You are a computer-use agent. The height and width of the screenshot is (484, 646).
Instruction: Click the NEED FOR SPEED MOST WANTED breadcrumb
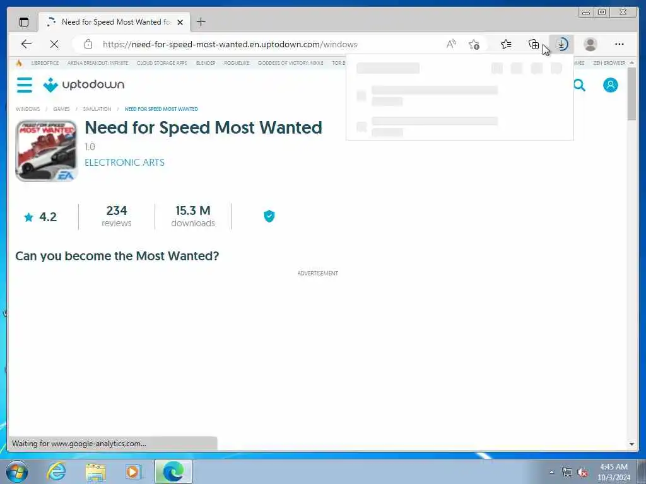pos(161,109)
